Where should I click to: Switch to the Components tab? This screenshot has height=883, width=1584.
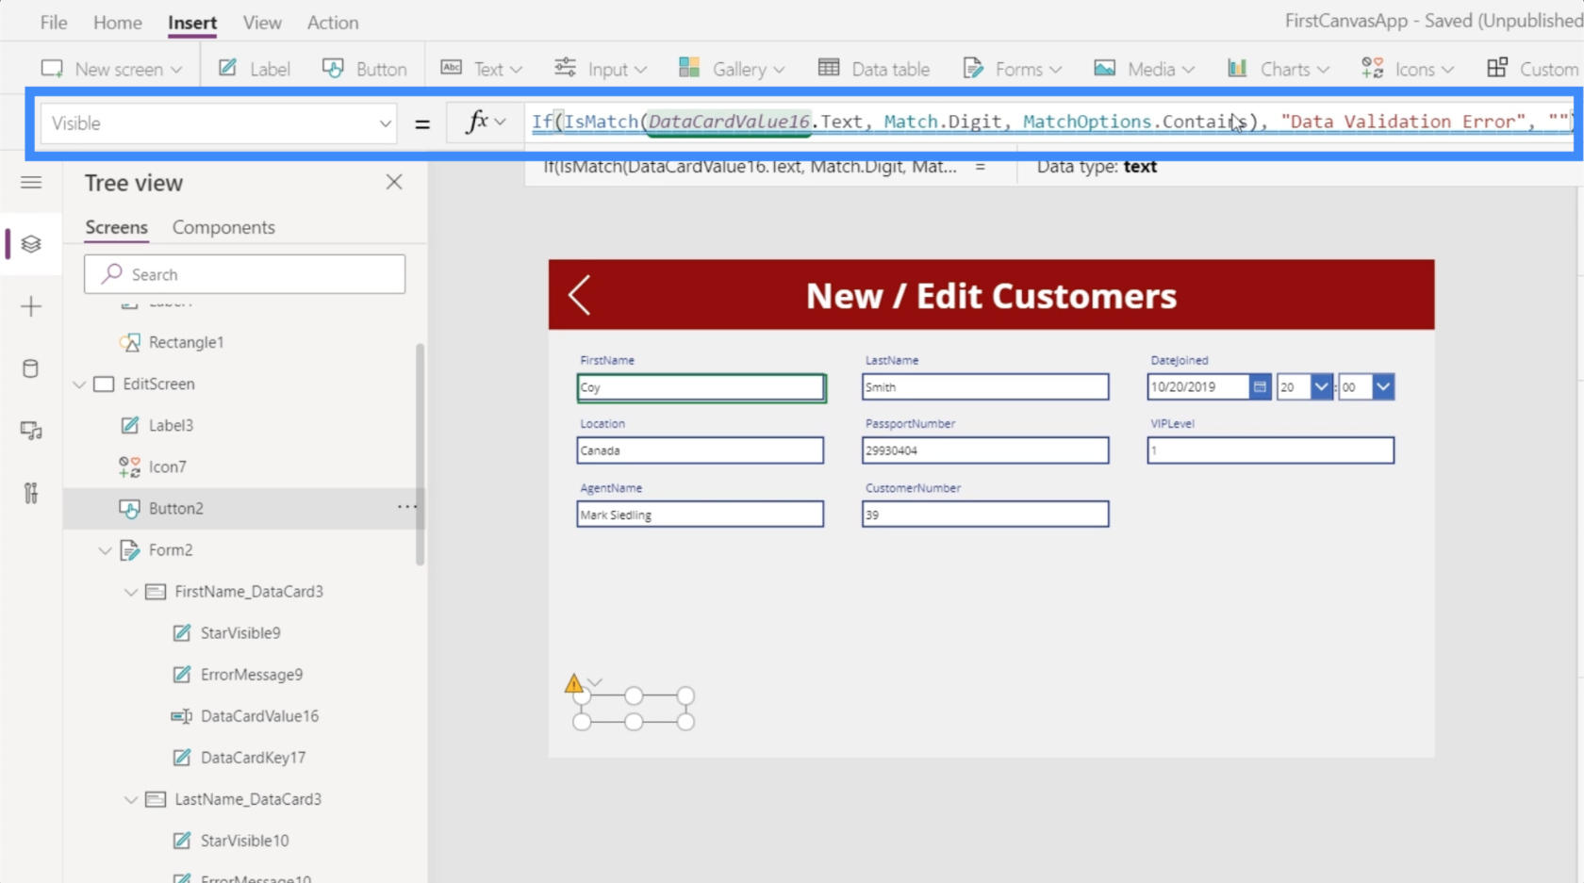coord(223,227)
